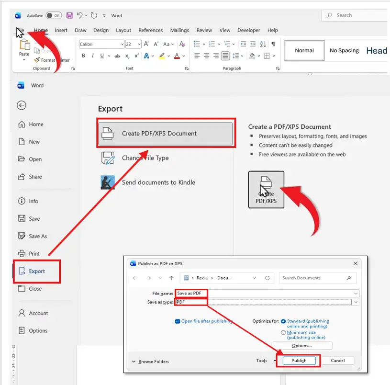
Task: Apply Underline formatting
Action: (x=102, y=56)
